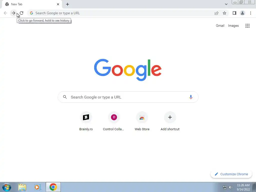Open the Web Store shortcut
256x192 pixels.
pos(142,121)
